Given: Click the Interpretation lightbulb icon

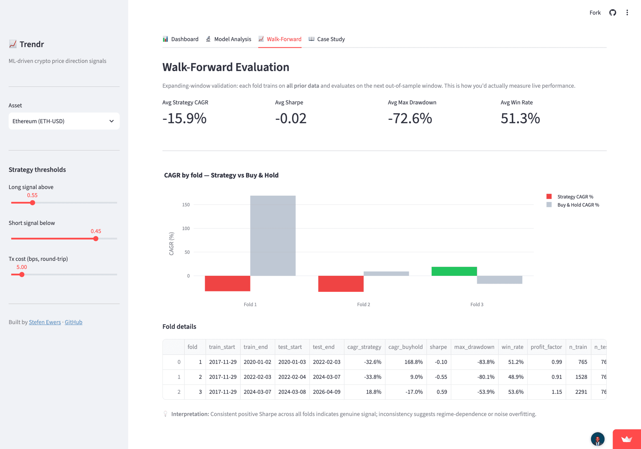Looking at the screenshot, I should [x=165, y=414].
